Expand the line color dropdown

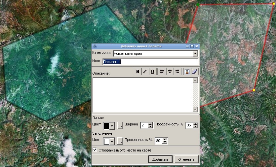coord(112,126)
